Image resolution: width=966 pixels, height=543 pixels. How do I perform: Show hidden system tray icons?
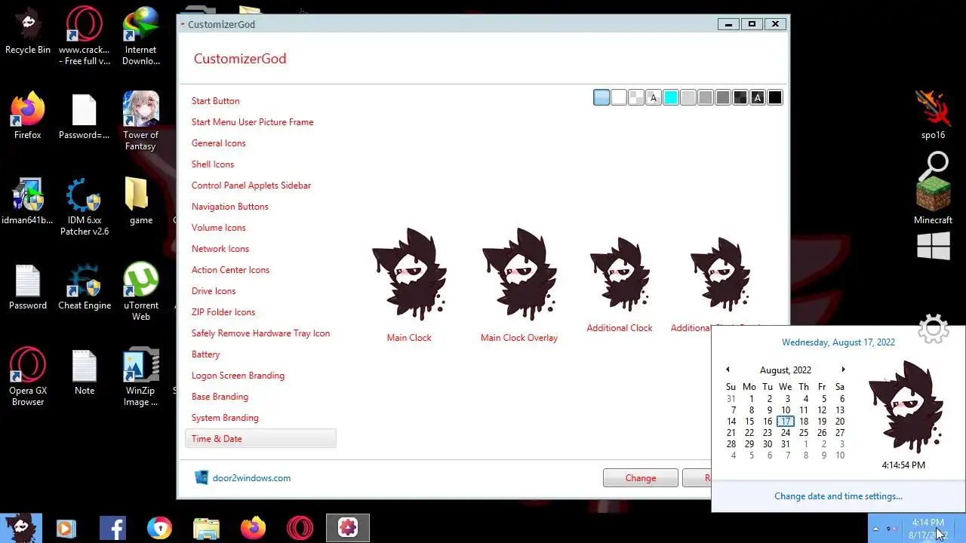coord(875,528)
